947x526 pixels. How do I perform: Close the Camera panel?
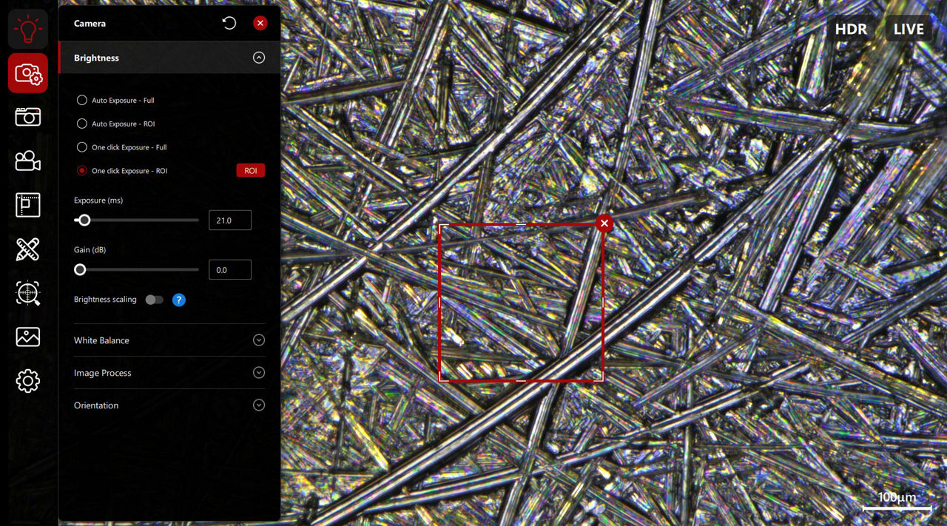(x=260, y=23)
